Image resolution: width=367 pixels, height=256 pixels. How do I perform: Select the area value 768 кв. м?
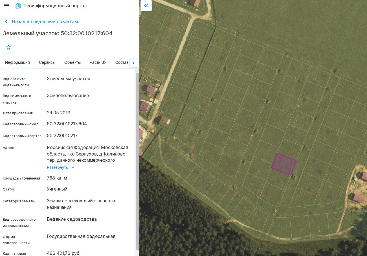click(57, 178)
